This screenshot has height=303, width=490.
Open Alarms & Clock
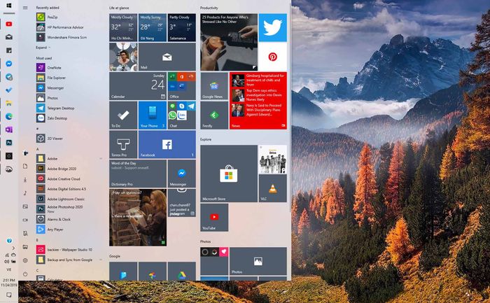pos(69,219)
